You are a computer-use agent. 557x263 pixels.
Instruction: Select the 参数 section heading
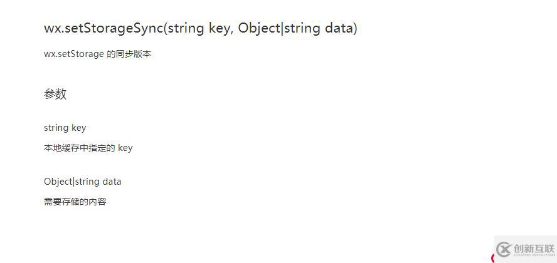pos(55,94)
